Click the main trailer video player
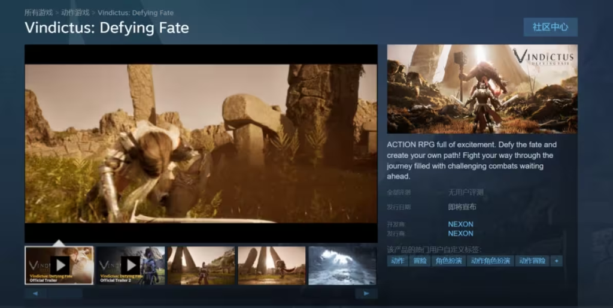Viewport: 613px width, 308px height. click(x=201, y=144)
